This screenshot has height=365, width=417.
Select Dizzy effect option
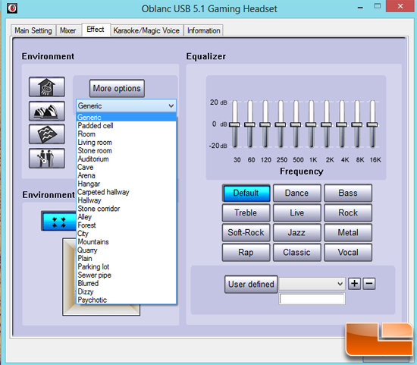[126, 291]
